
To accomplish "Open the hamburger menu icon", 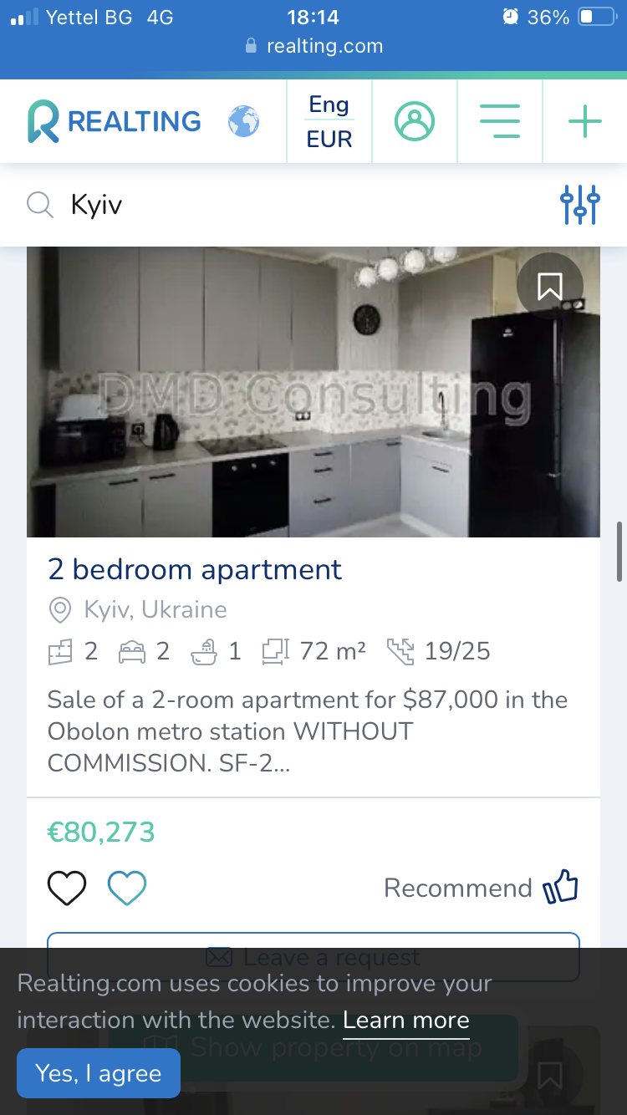I will click(500, 122).
